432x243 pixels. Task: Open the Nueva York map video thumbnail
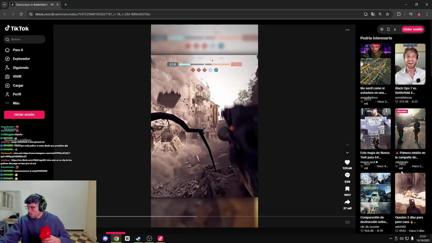[x=375, y=129]
